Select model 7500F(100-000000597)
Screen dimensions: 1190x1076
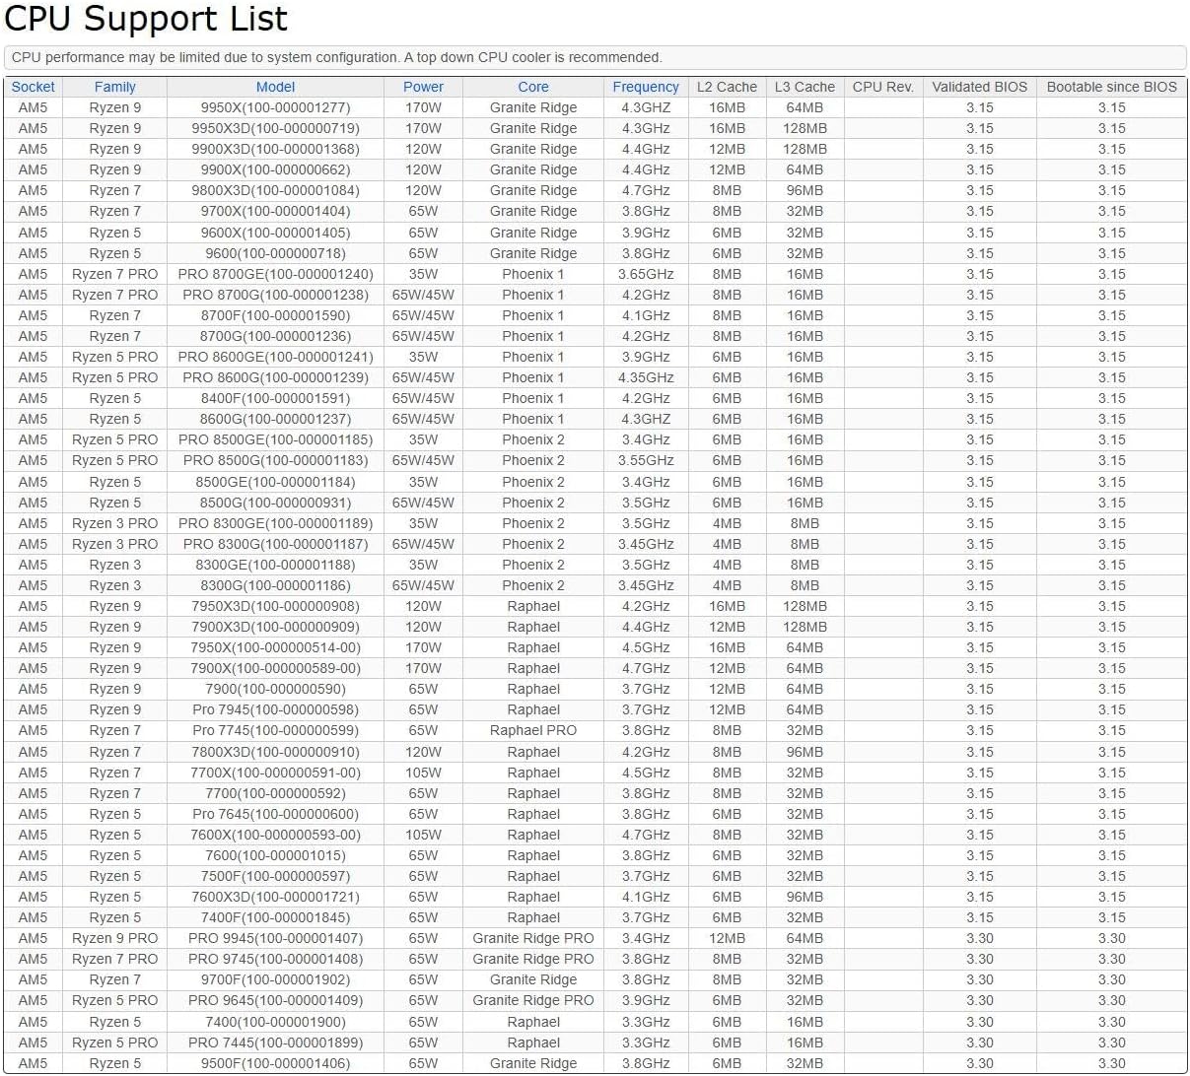275,876
